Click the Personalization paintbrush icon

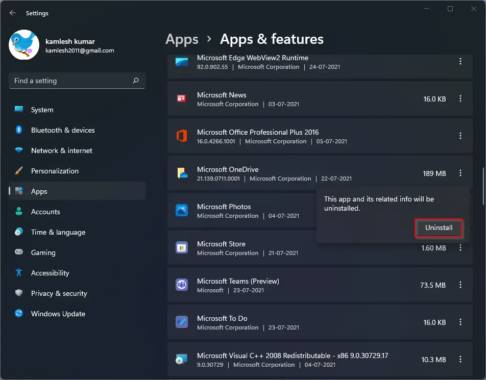click(19, 171)
